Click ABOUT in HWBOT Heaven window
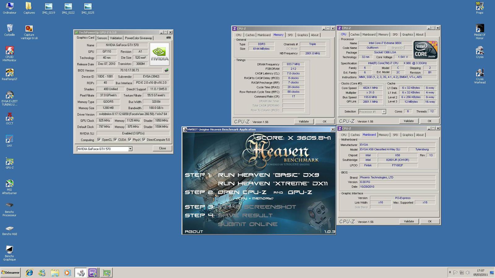 194,232
